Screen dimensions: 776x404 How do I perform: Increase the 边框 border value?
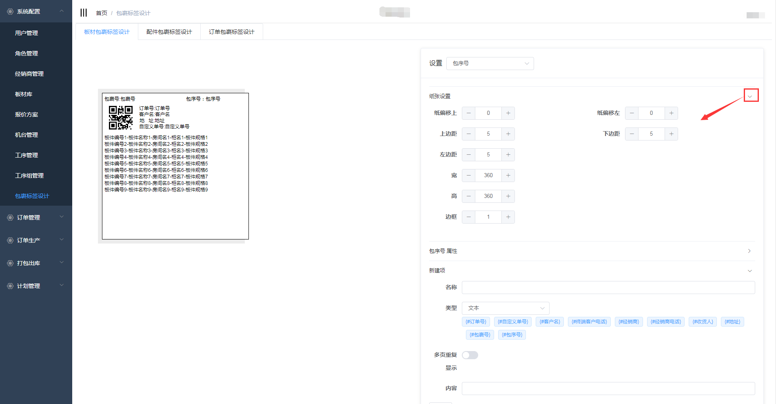[508, 217]
